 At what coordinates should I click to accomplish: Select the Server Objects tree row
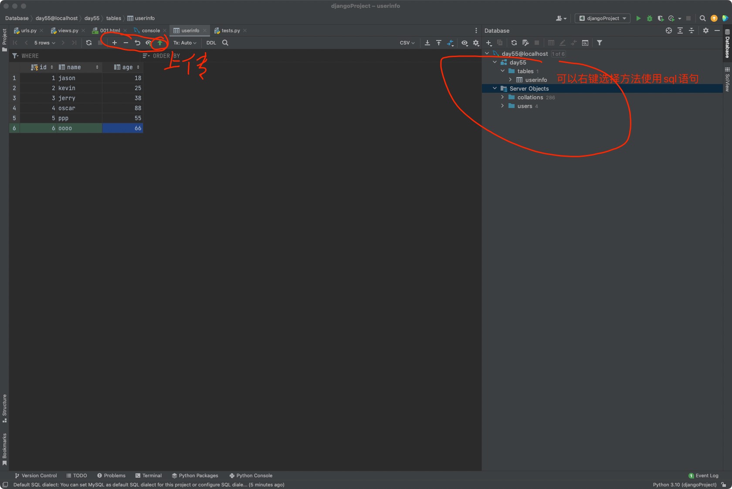(x=602, y=88)
